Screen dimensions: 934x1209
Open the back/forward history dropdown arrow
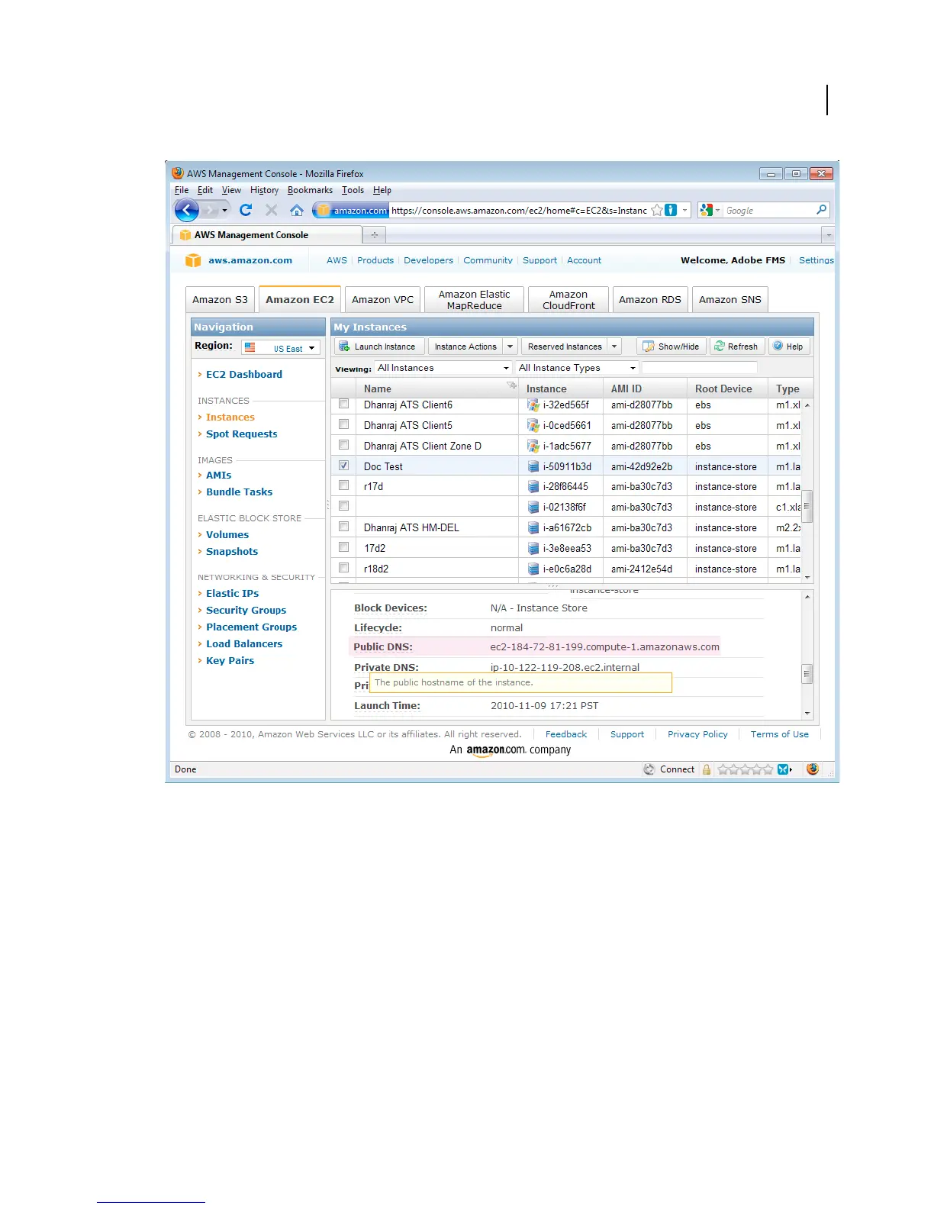224,210
